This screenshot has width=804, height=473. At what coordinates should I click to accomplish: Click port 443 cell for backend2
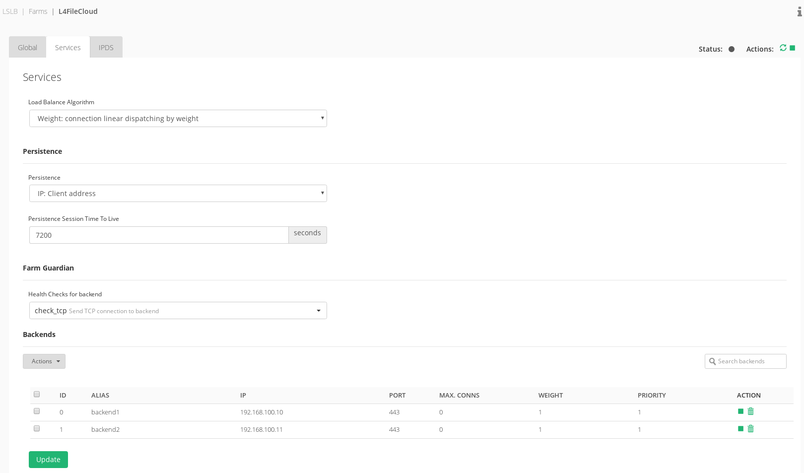[x=395, y=430]
